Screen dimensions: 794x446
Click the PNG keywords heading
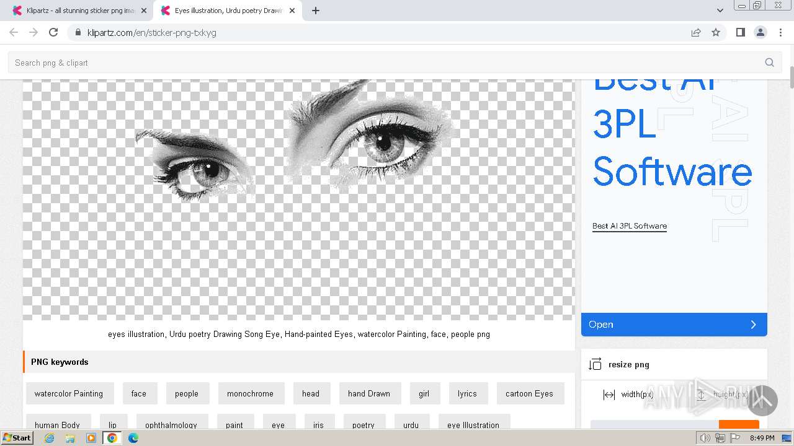pyautogui.click(x=60, y=362)
